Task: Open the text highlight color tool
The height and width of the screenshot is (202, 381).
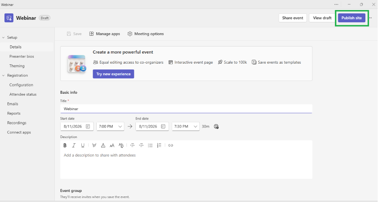Action: [x=94, y=145]
